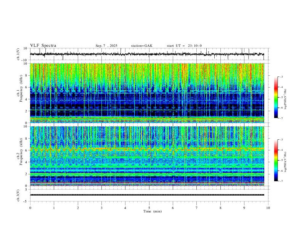Click the 'ch.3(V)' axis label
This screenshot has height=233, width=302.
pyautogui.click(x=18, y=196)
